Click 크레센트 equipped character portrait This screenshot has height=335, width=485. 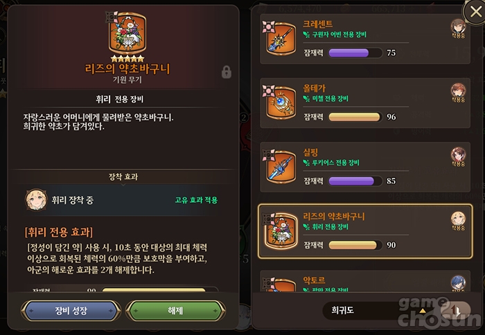(x=458, y=26)
